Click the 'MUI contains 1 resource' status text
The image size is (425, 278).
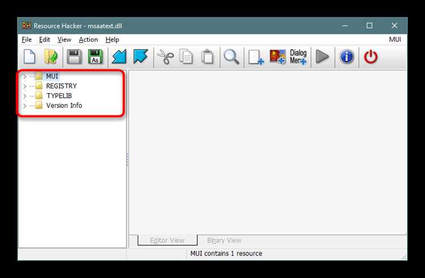226,253
